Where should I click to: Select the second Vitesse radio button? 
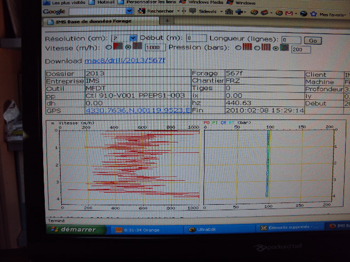coord(129,47)
